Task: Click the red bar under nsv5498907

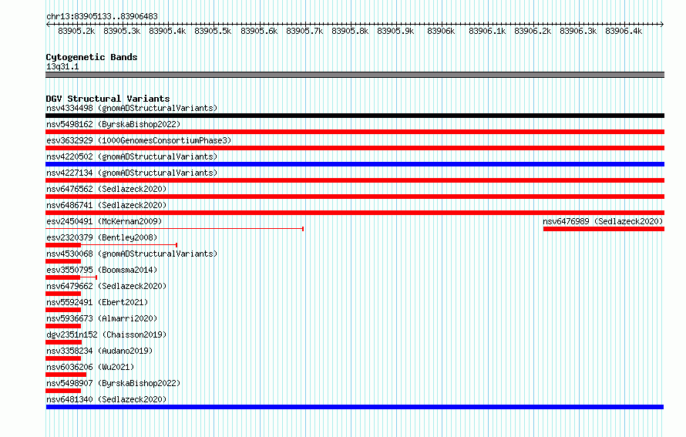Action: [x=63, y=391]
